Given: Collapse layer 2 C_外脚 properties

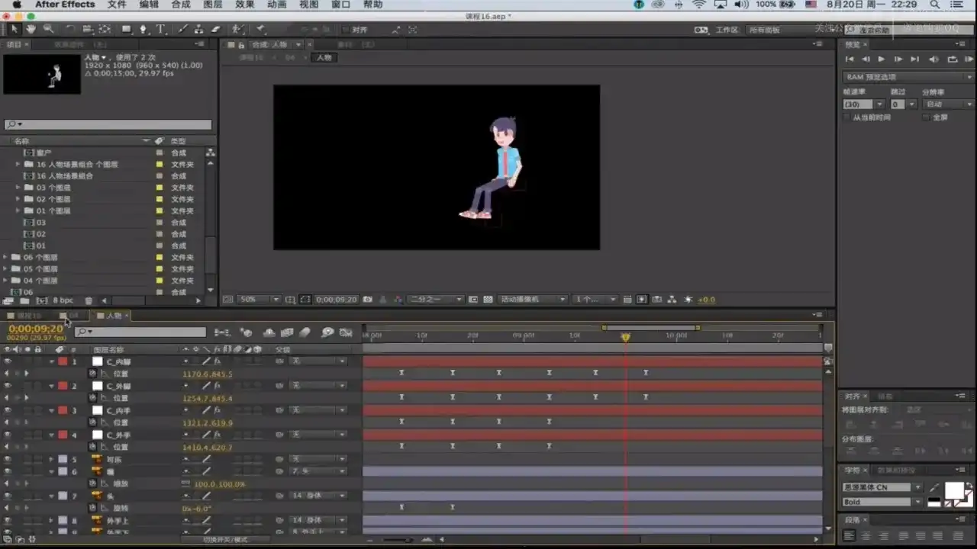Looking at the screenshot, I should coord(52,386).
